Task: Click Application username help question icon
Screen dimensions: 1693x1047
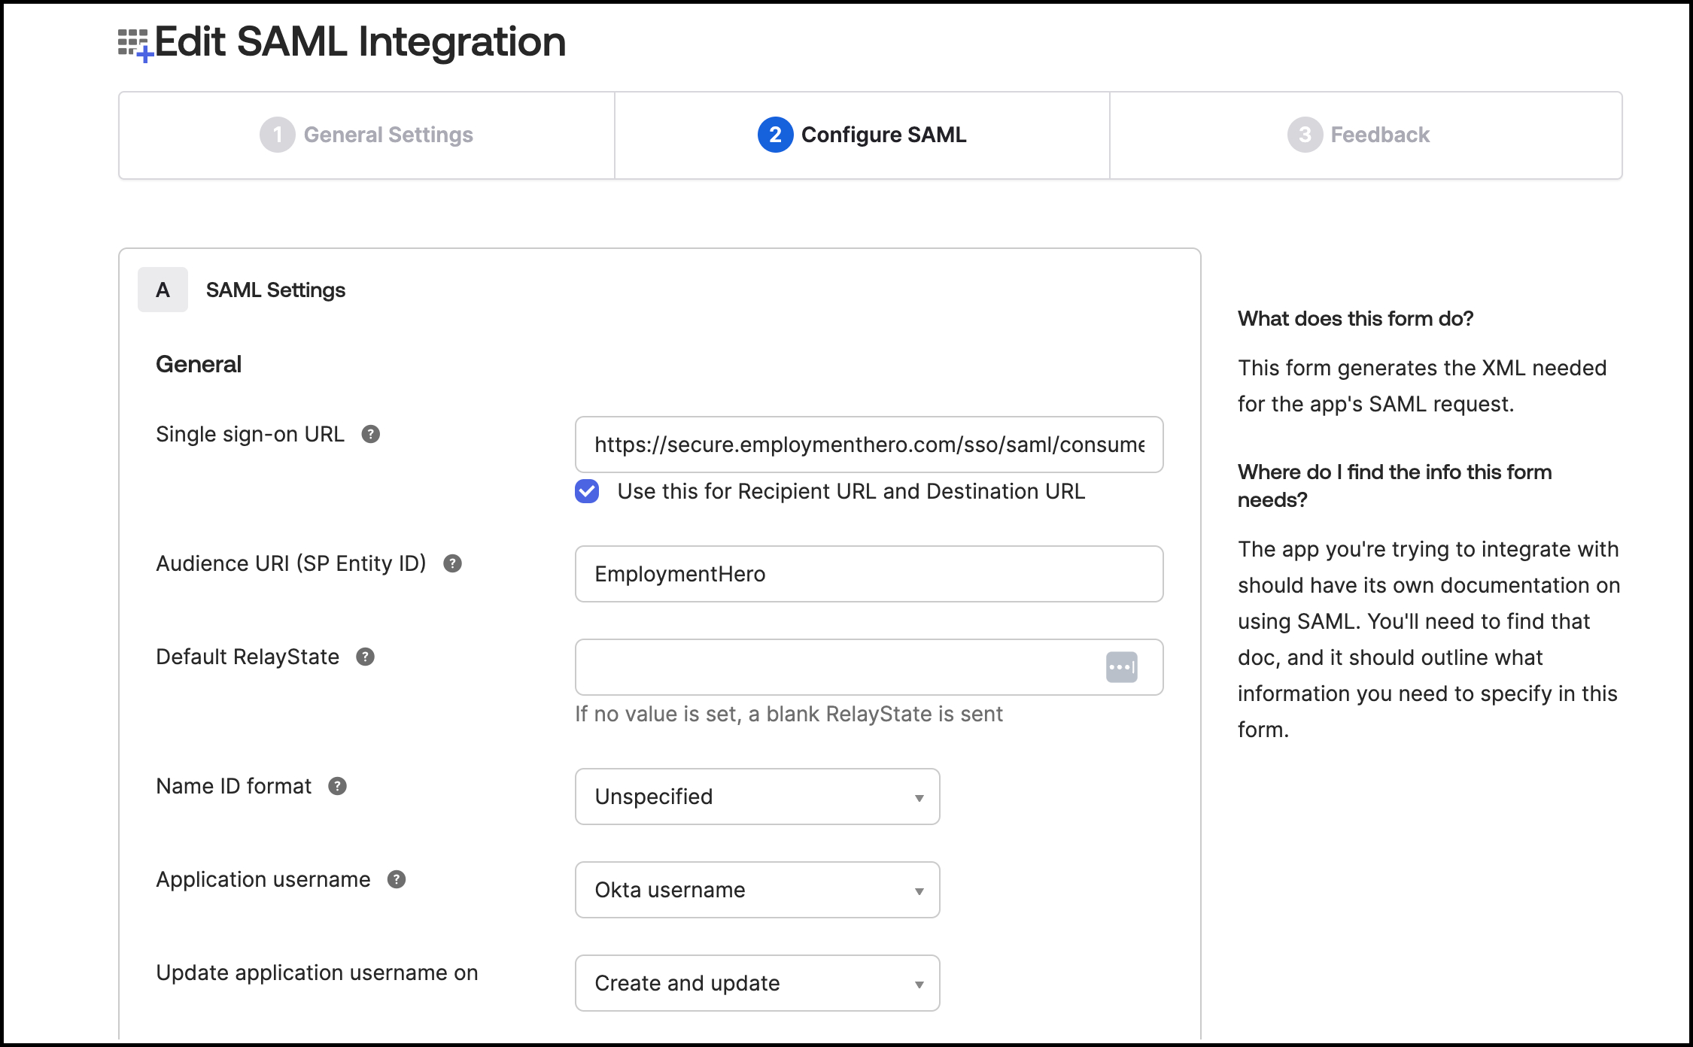Action: click(396, 879)
